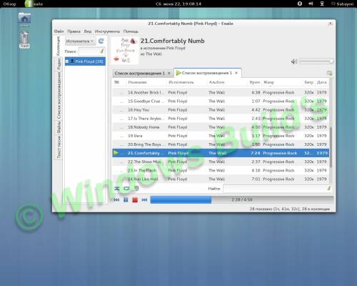Image resolution: width=357 pixels, height=286 pixels.
Task: Open the Коллекция side tab
Action: [x=58, y=46]
